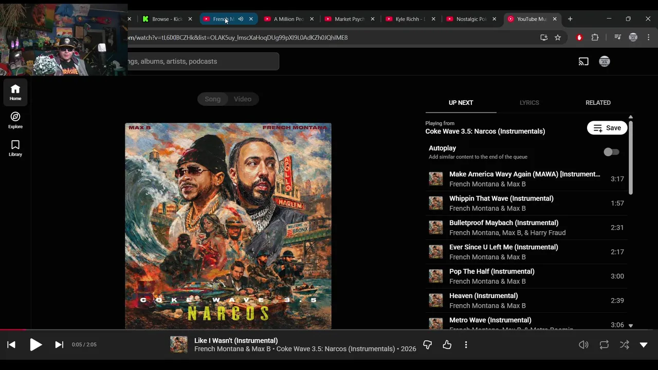Click the install app icon in address bar
Screen dimensions: 658x370
544,38
